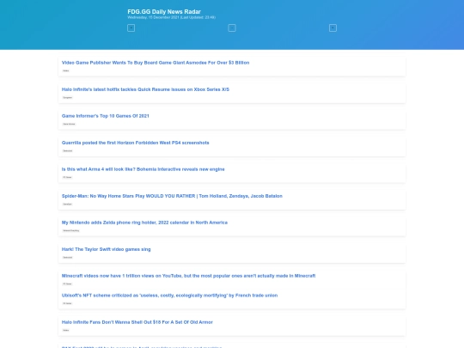Open the Halo Infinite Quick Resume hotfix article
Image resolution: width=464 pixels, height=348 pixels.
click(145, 89)
